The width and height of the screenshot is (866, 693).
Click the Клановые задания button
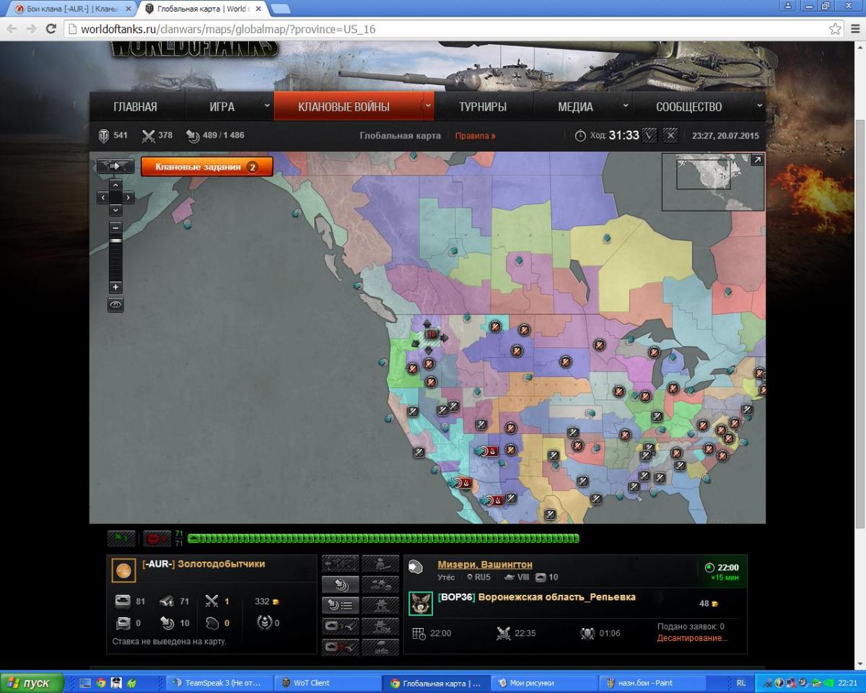click(x=206, y=167)
